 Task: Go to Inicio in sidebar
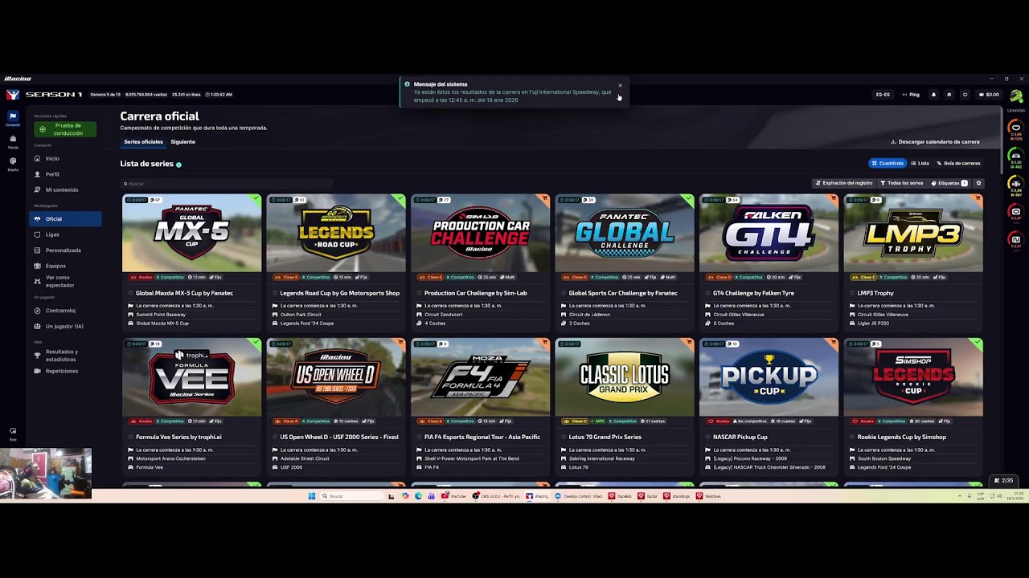tap(65, 158)
